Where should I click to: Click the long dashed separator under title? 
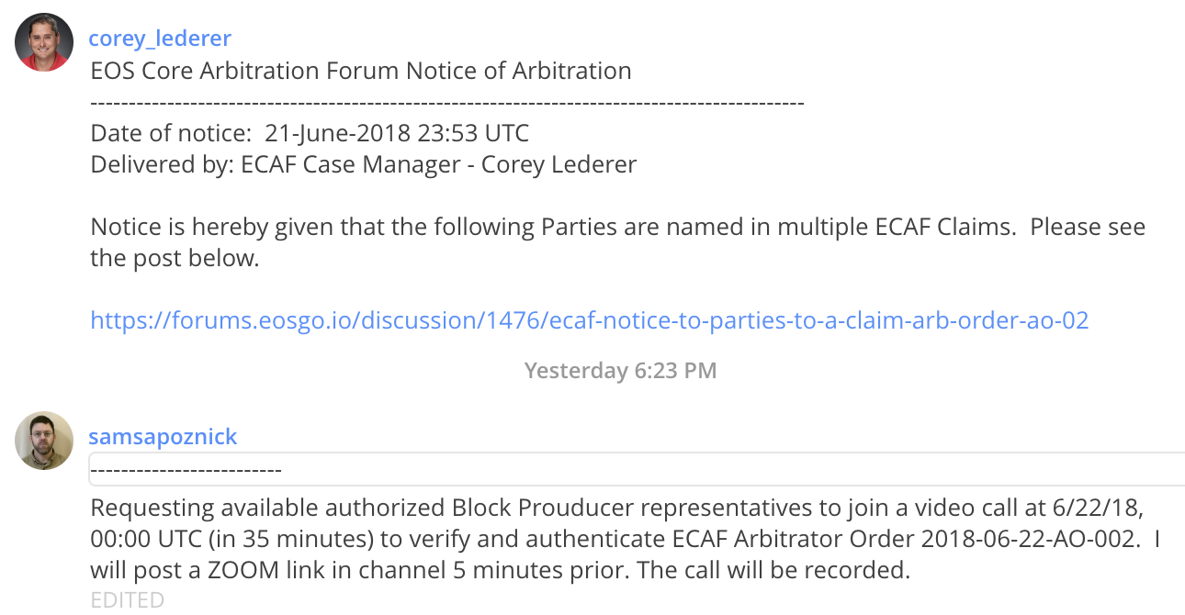click(x=447, y=103)
